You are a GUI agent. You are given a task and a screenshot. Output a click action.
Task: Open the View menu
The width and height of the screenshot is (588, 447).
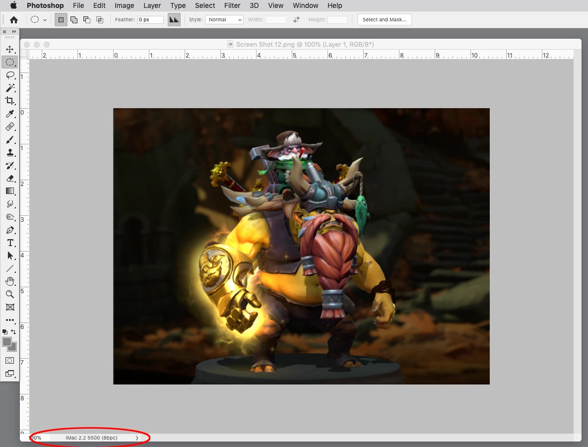click(275, 5)
